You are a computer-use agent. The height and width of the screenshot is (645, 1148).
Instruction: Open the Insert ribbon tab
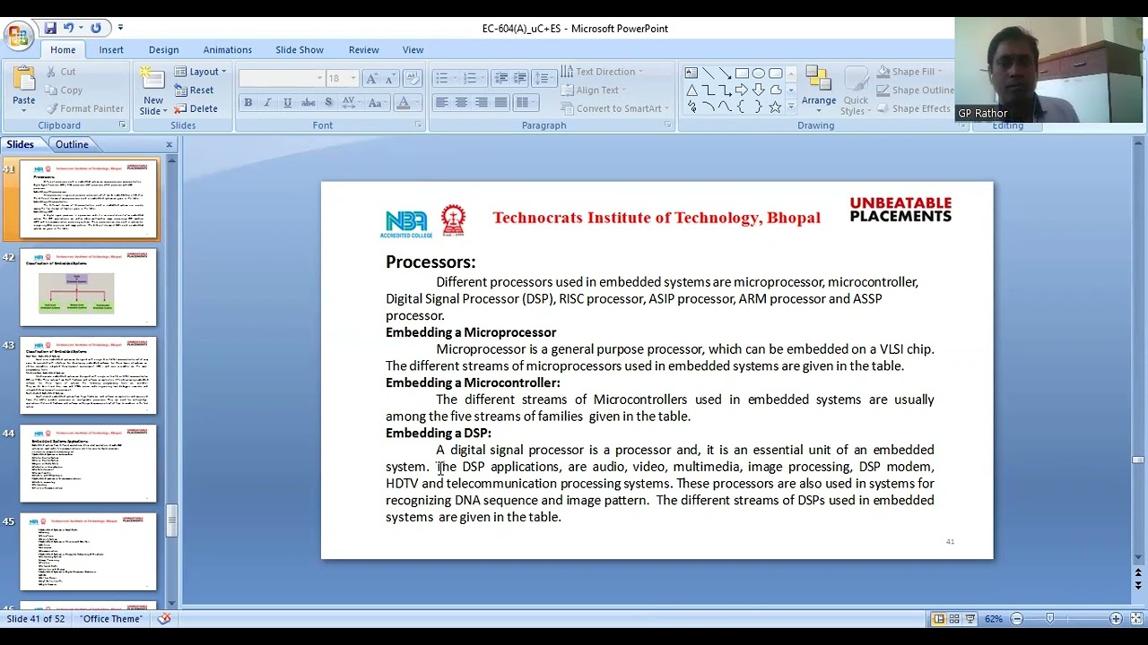point(111,50)
